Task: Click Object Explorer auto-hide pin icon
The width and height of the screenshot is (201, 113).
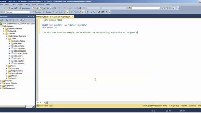Action: (31, 16)
